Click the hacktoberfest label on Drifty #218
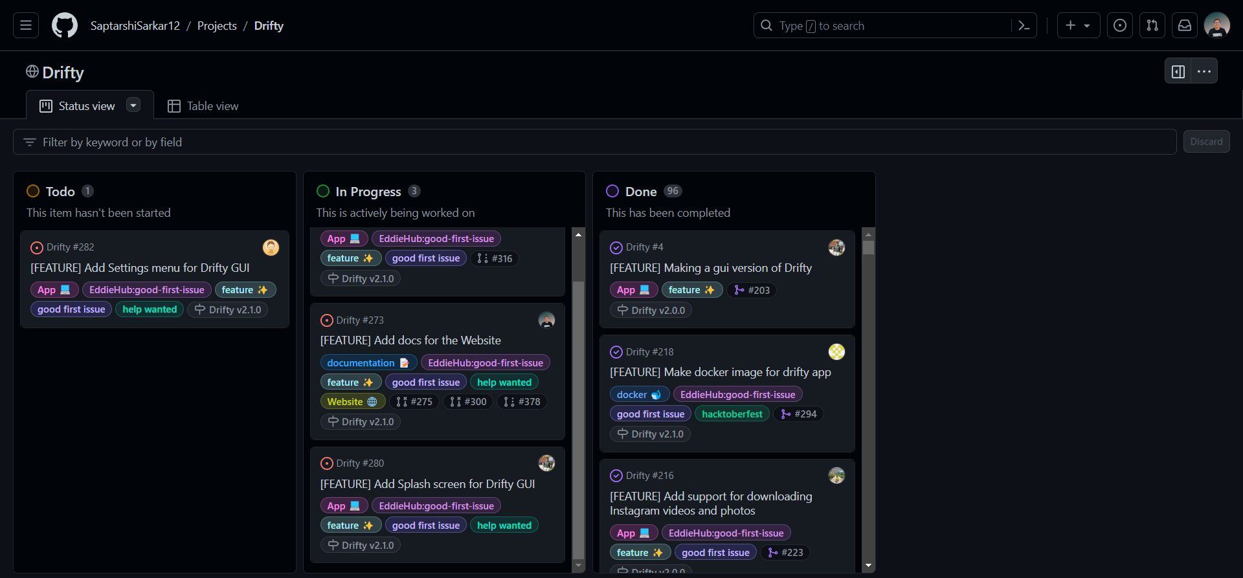The width and height of the screenshot is (1243, 578). (x=732, y=414)
